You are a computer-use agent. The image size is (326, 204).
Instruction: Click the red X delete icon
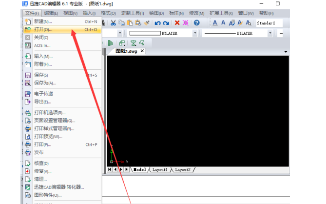click(x=177, y=23)
